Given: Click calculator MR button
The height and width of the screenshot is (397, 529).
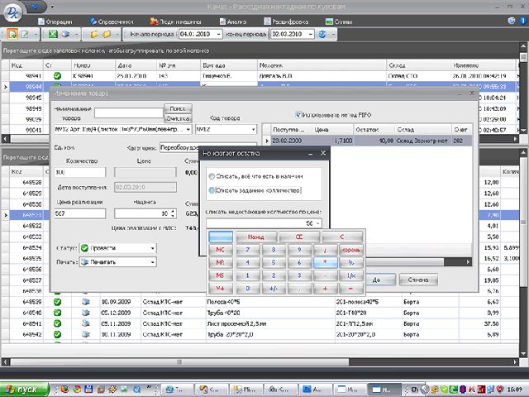Looking at the screenshot, I should coord(221,263).
